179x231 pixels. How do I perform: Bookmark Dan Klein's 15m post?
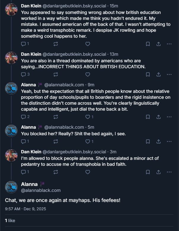148,44
